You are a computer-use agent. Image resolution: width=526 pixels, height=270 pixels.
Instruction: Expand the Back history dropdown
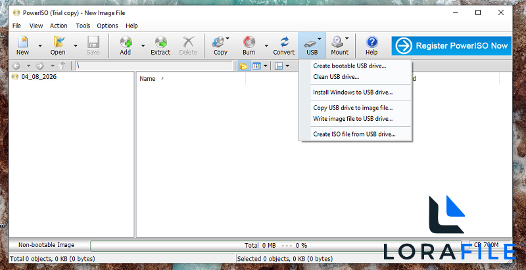28,66
